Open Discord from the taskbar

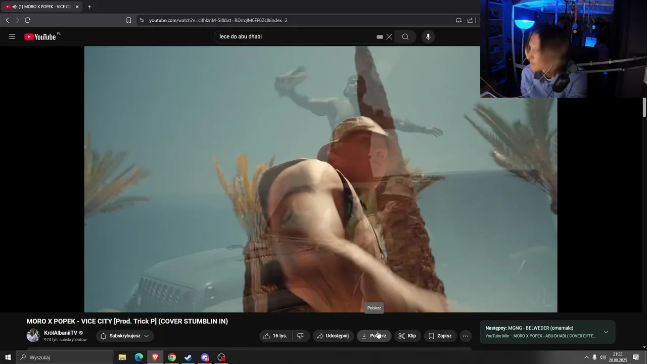(x=205, y=357)
